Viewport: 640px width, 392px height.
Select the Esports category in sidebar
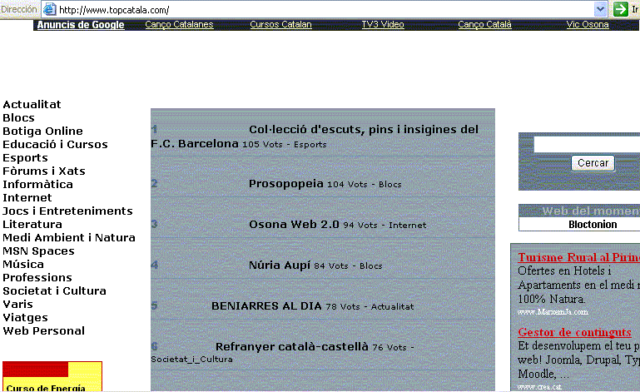[25, 158]
